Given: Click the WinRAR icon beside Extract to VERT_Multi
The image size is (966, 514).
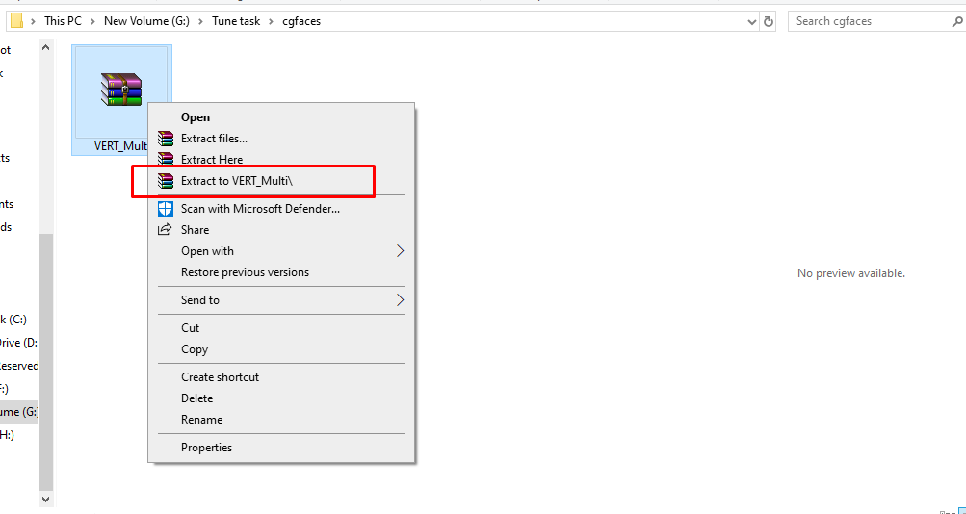Looking at the screenshot, I should 165,181.
